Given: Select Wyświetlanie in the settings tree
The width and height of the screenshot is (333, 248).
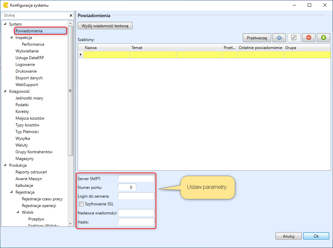Looking at the screenshot, I should coord(27,51).
